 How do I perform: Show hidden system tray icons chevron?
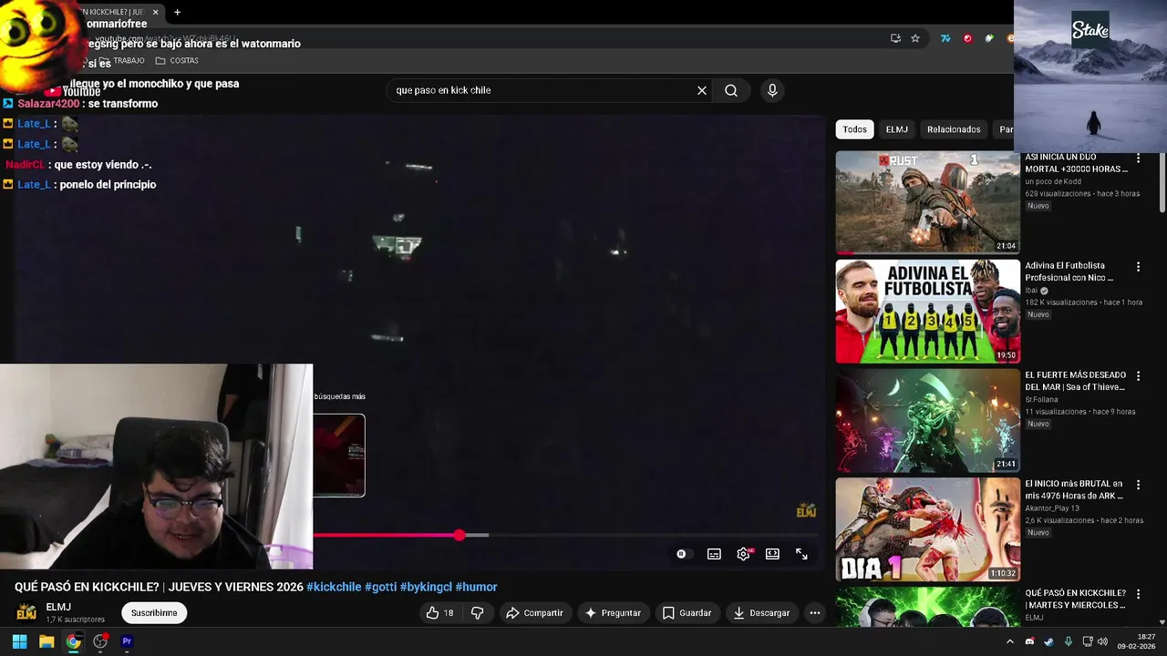pyautogui.click(x=1010, y=641)
